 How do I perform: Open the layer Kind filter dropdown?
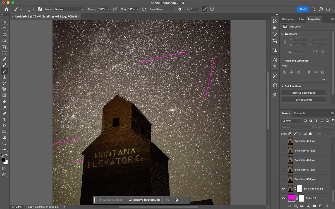click(x=291, y=121)
